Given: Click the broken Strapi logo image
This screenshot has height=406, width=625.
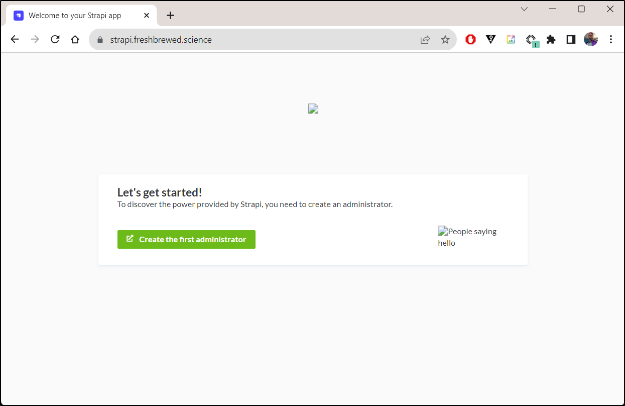Looking at the screenshot, I should coord(313,109).
